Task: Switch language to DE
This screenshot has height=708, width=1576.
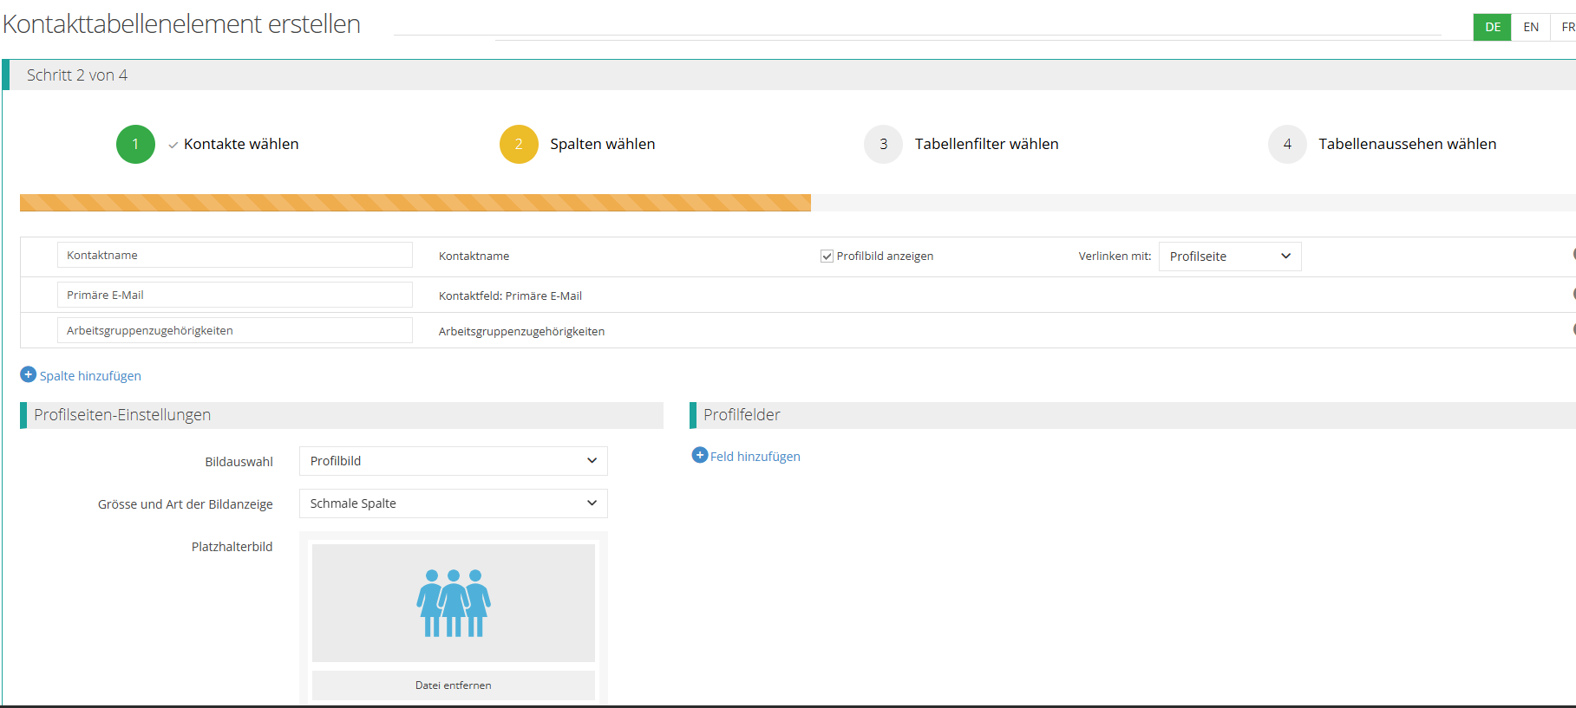Action: coord(1492,27)
